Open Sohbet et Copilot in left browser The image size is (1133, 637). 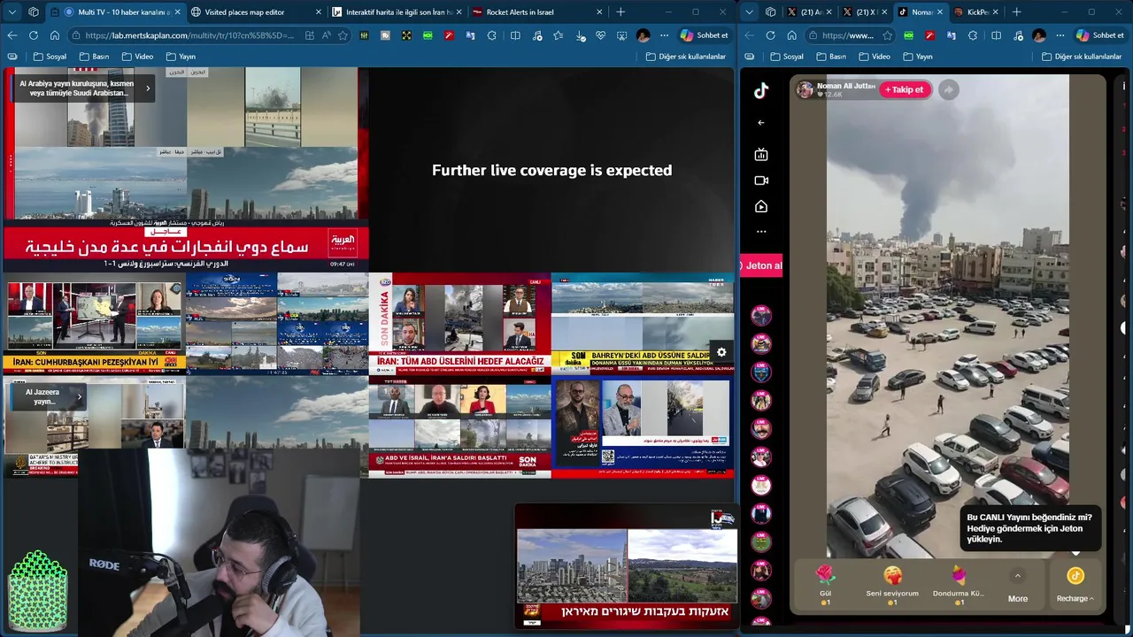click(704, 35)
